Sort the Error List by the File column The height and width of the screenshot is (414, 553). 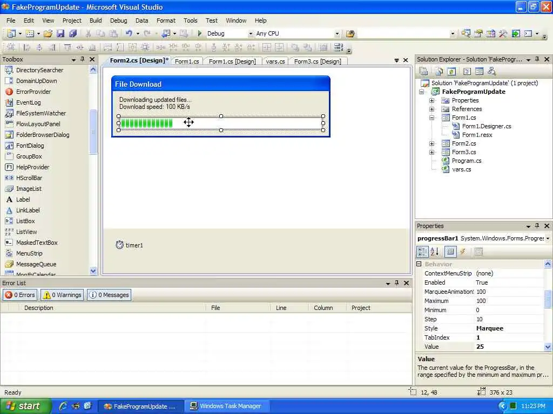[238, 308]
